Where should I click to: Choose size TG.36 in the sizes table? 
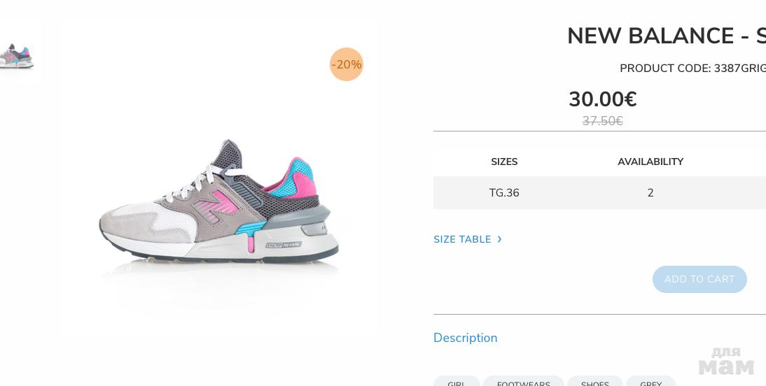[504, 193]
